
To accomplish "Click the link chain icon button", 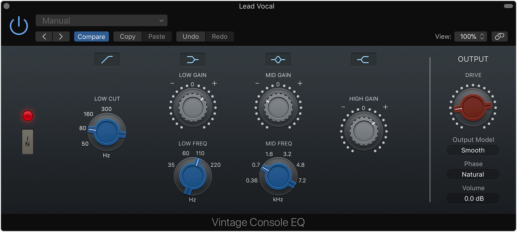I will coord(499,36).
